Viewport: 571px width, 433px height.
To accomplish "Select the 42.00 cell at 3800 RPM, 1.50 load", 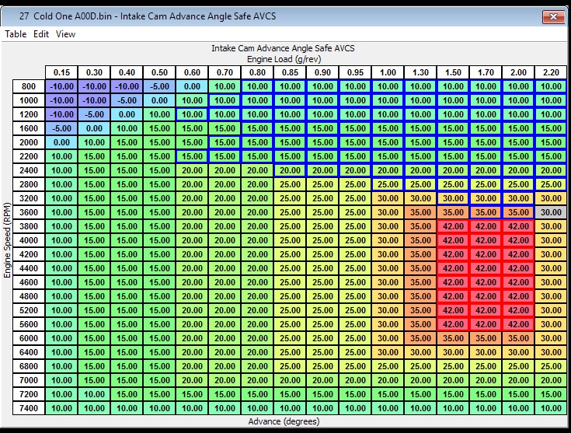I will click(x=453, y=226).
